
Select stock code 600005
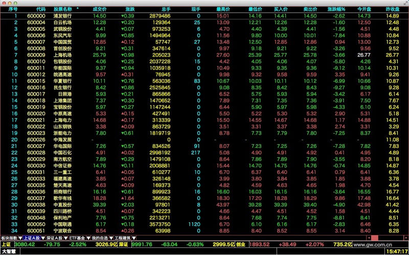(36, 29)
